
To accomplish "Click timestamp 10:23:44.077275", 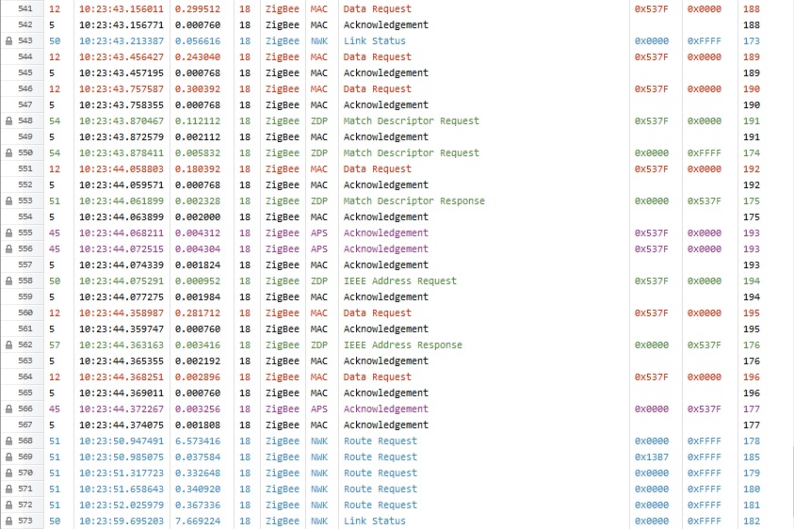I will [121, 297].
